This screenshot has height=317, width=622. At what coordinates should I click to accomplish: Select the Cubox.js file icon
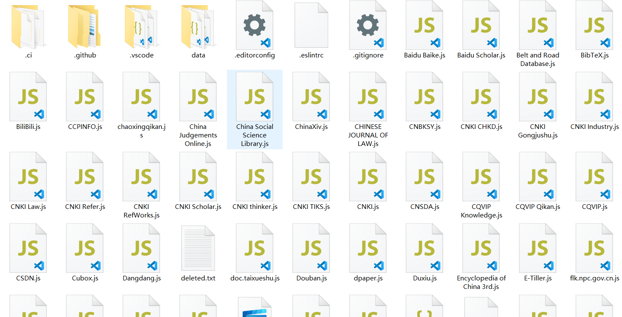(x=85, y=248)
